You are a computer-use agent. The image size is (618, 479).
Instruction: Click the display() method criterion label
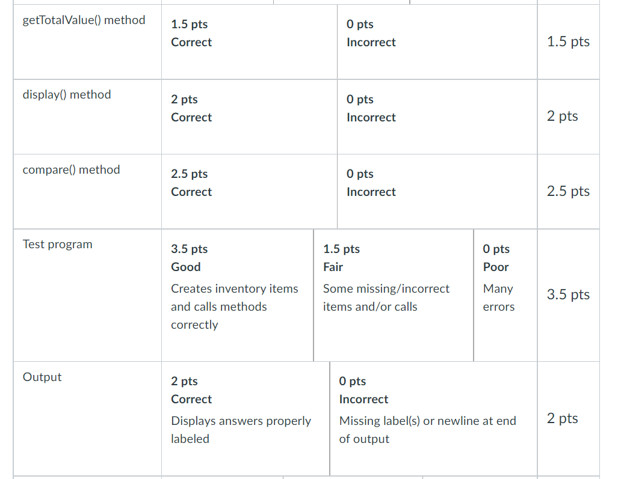pos(67,95)
